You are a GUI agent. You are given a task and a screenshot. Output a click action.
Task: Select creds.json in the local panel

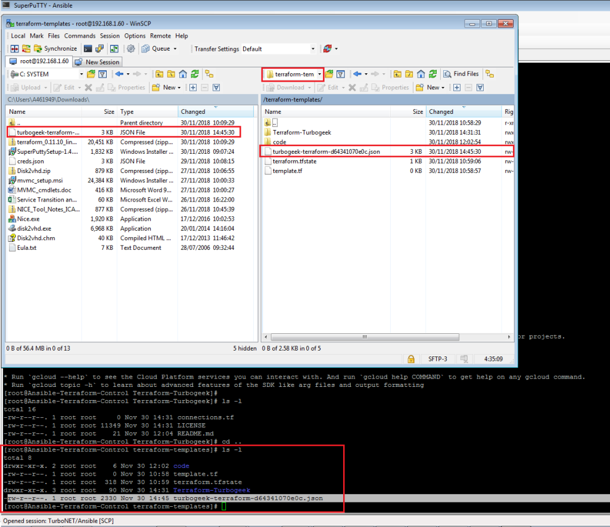coord(30,161)
